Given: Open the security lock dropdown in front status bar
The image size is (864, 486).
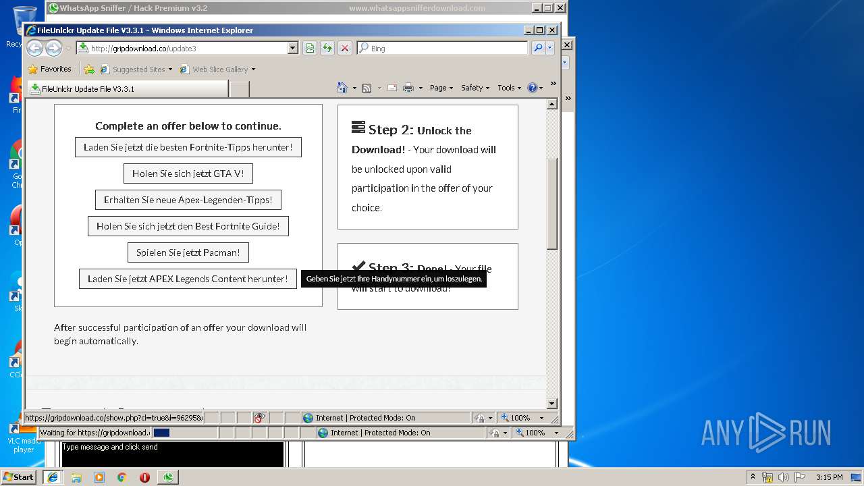Looking at the screenshot, I should click(483, 418).
